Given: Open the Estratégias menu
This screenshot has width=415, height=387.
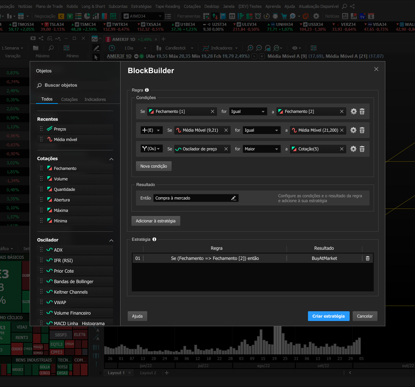Looking at the screenshot, I should pyautogui.click(x=141, y=6).
